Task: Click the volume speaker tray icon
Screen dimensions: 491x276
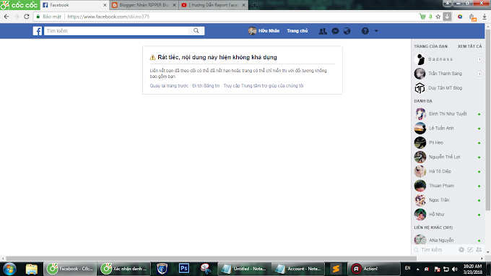Action: [455, 269]
